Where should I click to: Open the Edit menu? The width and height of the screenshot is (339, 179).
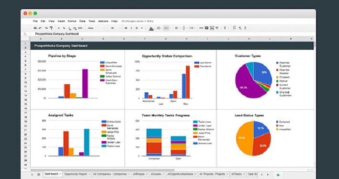[43, 21]
